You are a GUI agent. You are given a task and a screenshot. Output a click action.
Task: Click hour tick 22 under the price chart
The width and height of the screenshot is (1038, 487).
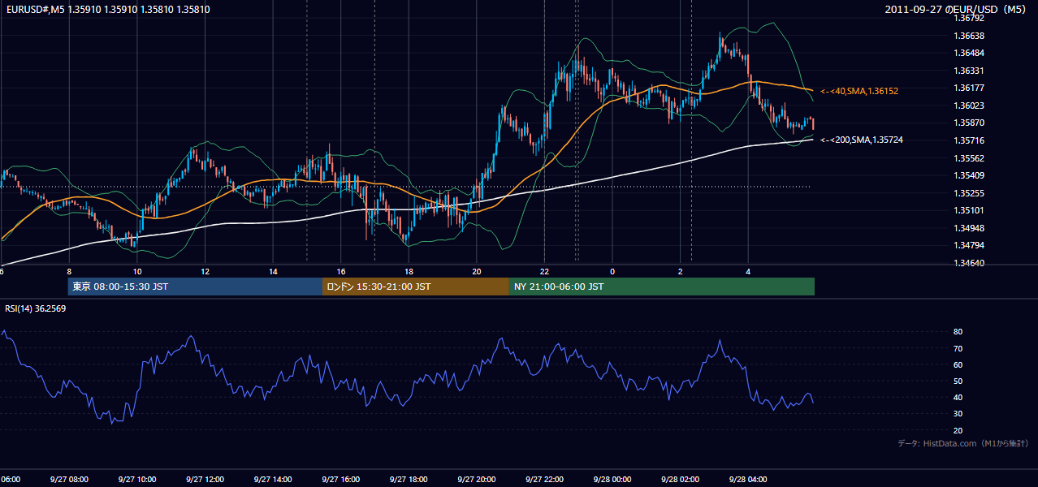(x=544, y=271)
